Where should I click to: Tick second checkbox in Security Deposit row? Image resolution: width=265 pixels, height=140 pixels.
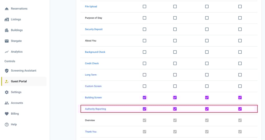[175, 29]
